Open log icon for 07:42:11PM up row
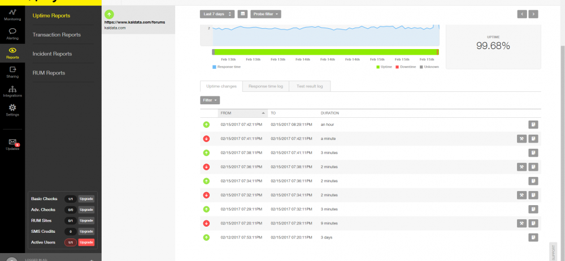 [x=533, y=125]
